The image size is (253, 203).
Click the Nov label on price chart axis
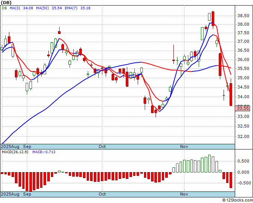(184, 146)
